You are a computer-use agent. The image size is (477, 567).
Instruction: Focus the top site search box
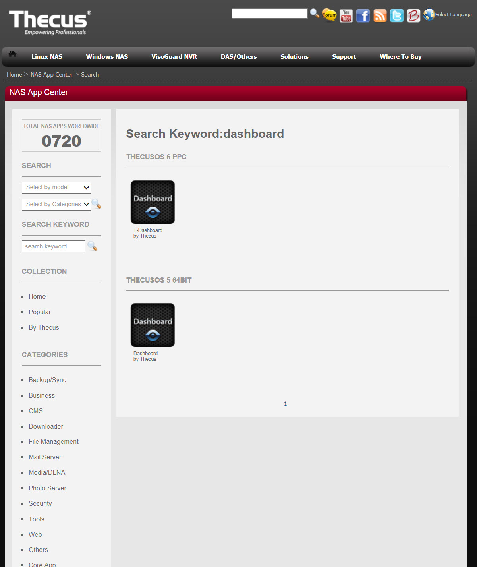coord(270,14)
